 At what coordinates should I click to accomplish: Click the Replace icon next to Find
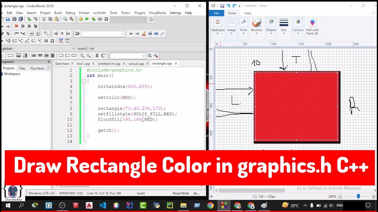click(71, 19)
